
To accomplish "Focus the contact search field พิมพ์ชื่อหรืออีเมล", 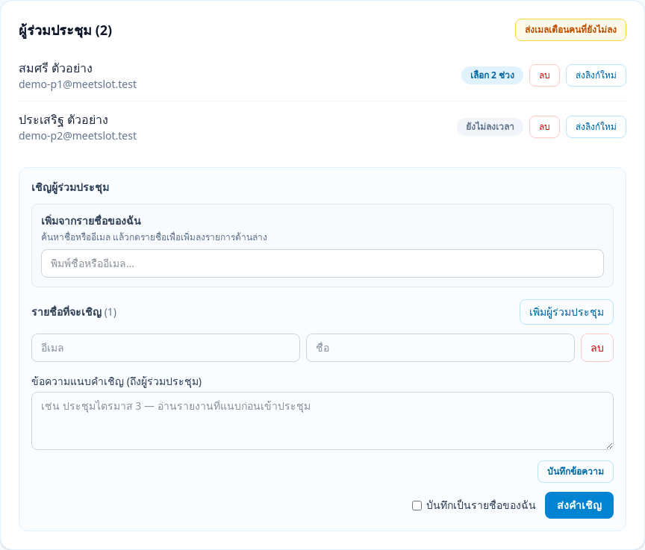I will 322,263.
